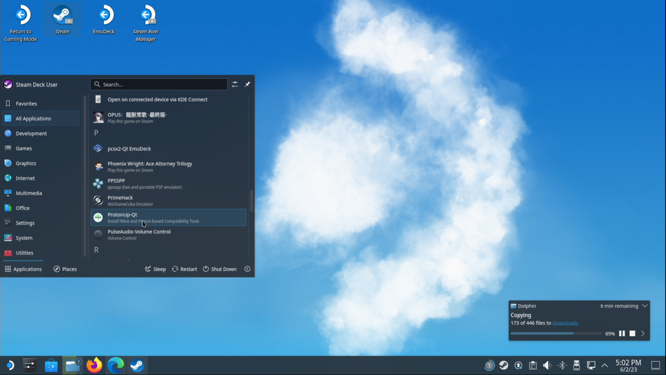Launch Phoenix Wright: Ace Attorney Trilogy entry

coord(168,167)
